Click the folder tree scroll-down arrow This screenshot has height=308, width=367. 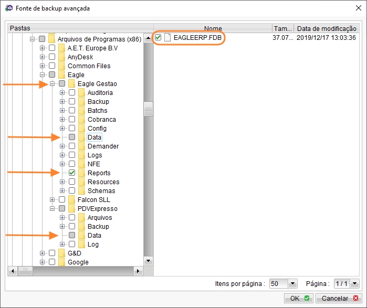(x=148, y=261)
